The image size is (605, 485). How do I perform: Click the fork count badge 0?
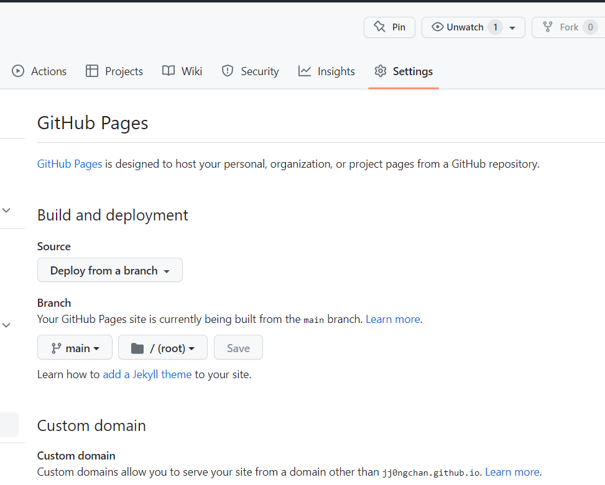pyautogui.click(x=590, y=27)
